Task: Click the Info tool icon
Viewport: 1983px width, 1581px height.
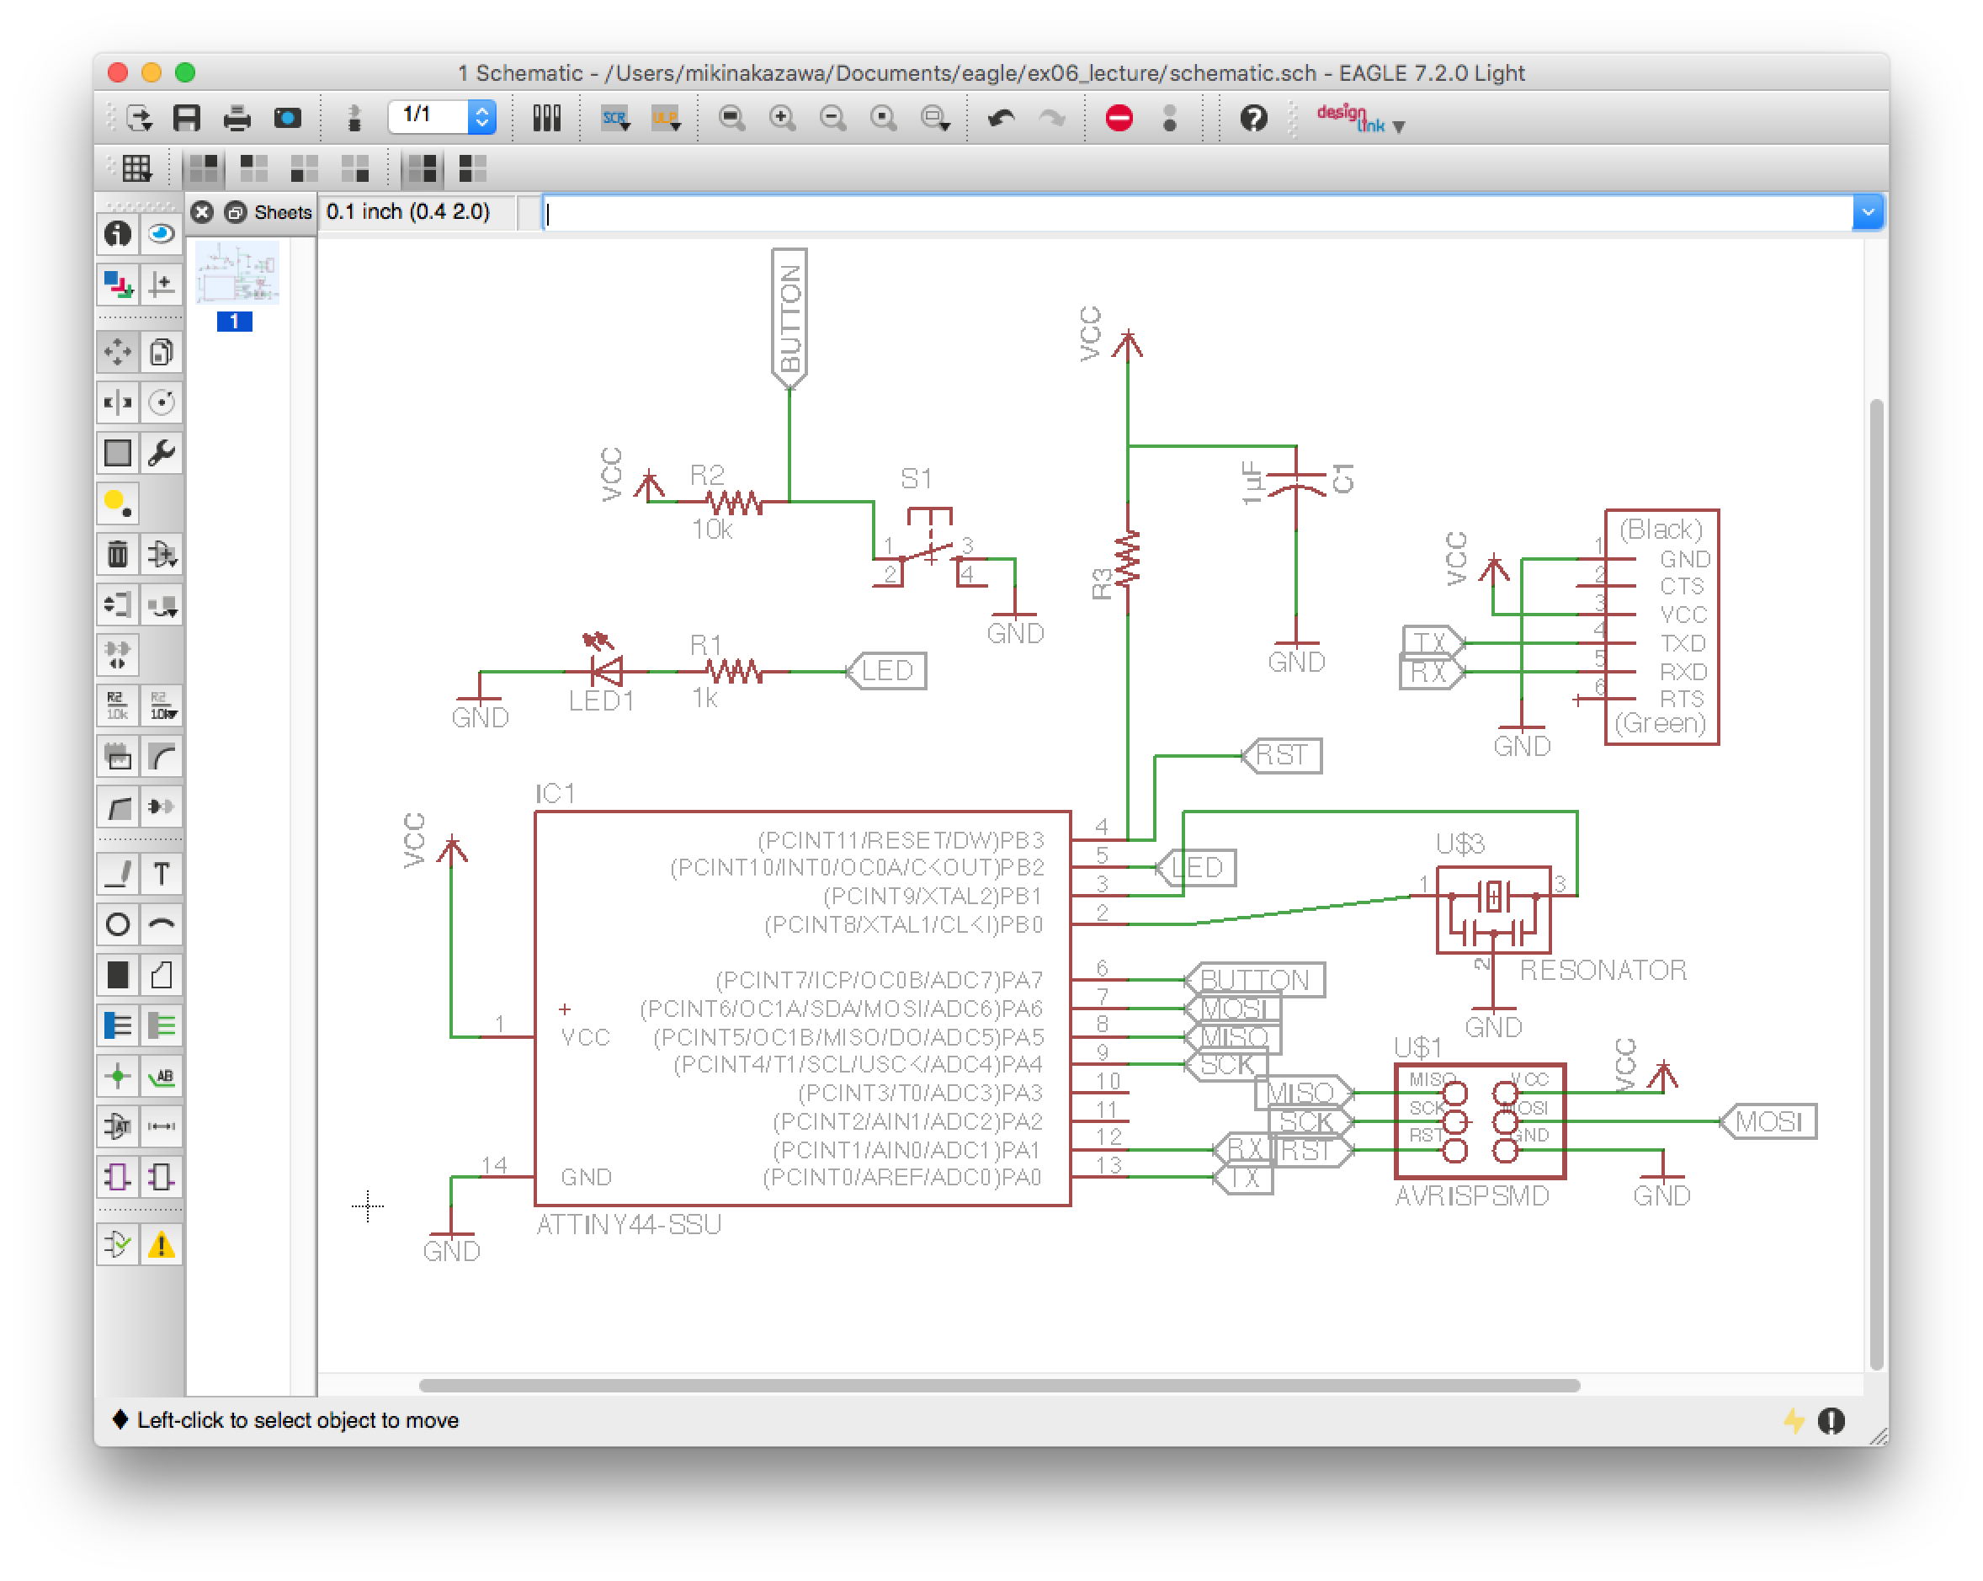Action: pyautogui.click(x=118, y=233)
